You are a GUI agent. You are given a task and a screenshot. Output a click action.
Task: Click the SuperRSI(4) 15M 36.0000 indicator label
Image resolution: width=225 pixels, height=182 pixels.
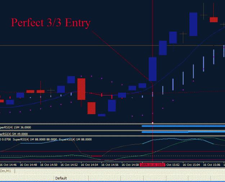[x=15, y=127]
